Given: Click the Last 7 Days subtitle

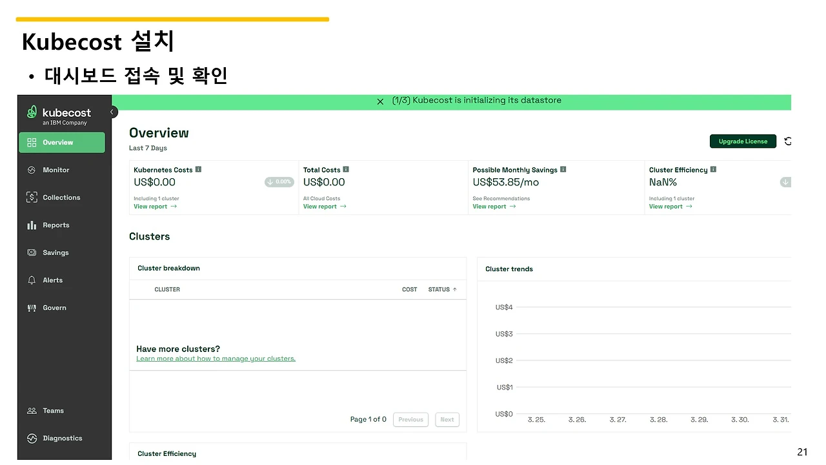Looking at the screenshot, I should (x=148, y=149).
